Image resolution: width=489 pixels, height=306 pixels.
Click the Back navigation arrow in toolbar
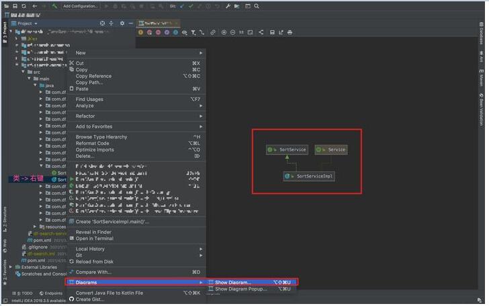point(35,6)
